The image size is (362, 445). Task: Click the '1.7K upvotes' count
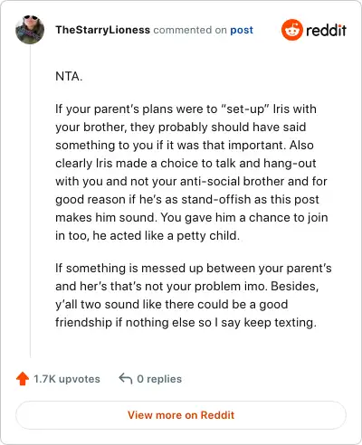point(67,379)
